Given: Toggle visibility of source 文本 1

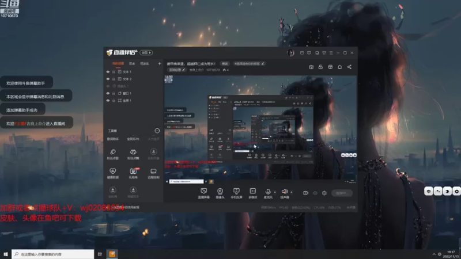Looking at the screenshot, I should pos(108,71).
